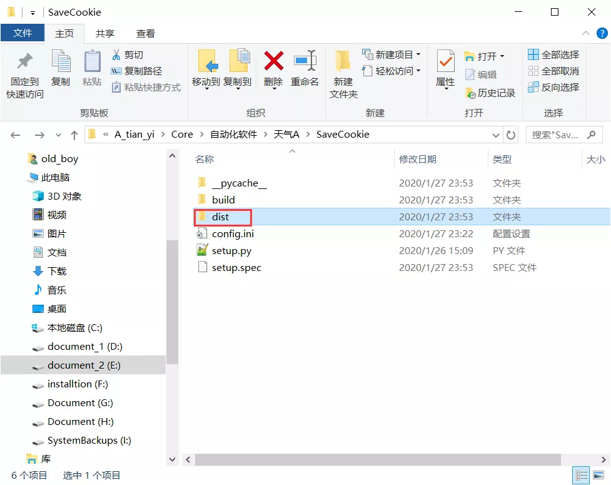
Task: Open the 文件 (File) menu tab
Action: pos(23,33)
